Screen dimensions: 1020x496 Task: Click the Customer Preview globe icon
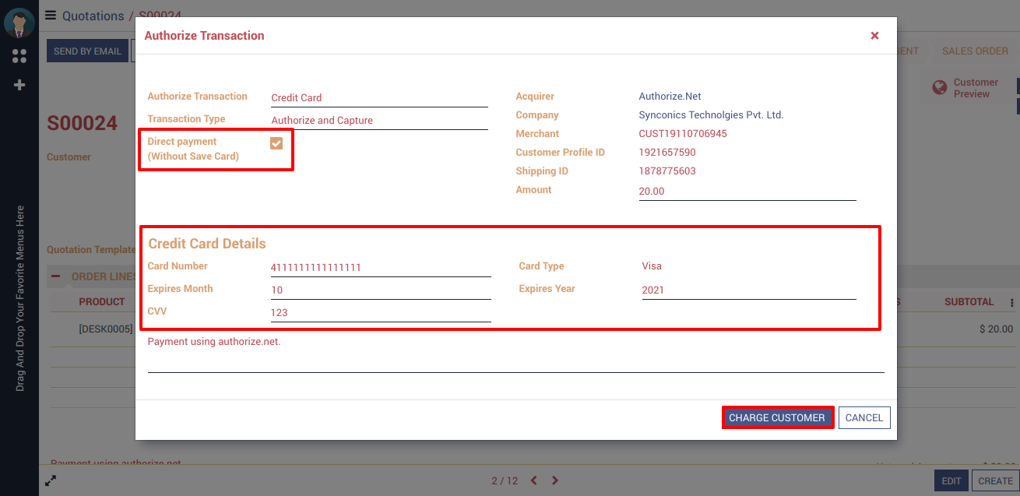(940, 87)
